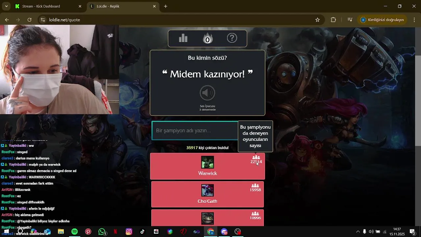Image resolution: width=421 pixels, height=237 pixels.
Task: Click the Warwick champion portrait
Action: [x=208, y=162]
